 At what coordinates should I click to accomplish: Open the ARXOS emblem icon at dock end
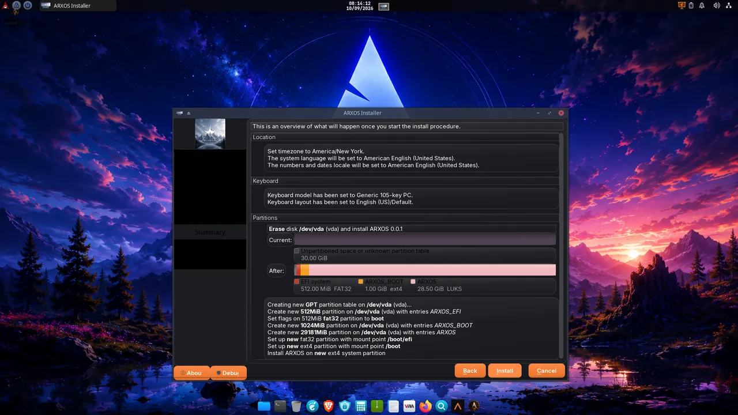coord(474,406)
